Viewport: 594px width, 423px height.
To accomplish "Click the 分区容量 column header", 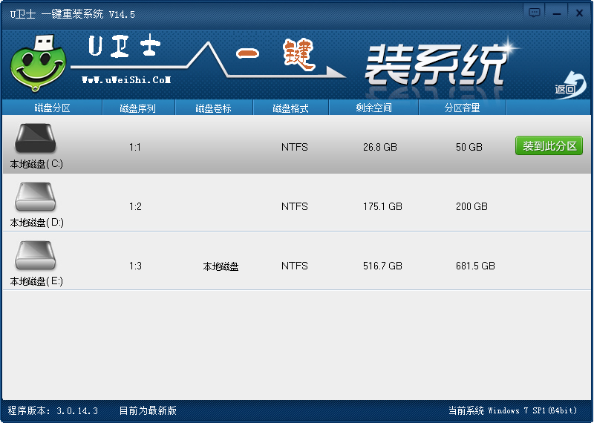I will (x=462, y=108).
